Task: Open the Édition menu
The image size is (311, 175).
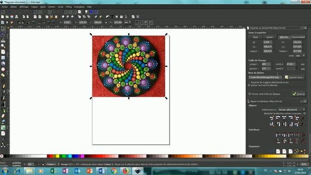Action: tap(14, 7)
